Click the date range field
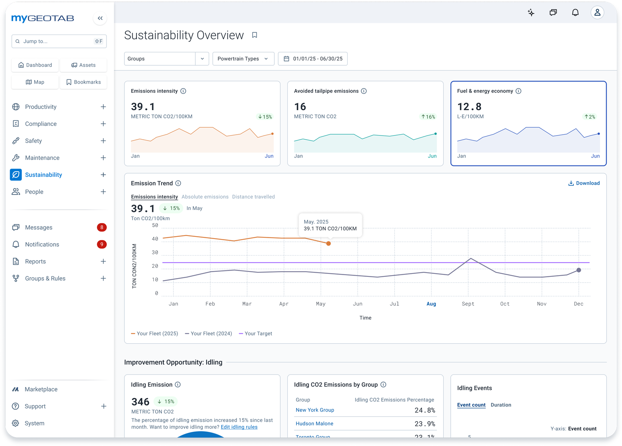 [313, 59]
